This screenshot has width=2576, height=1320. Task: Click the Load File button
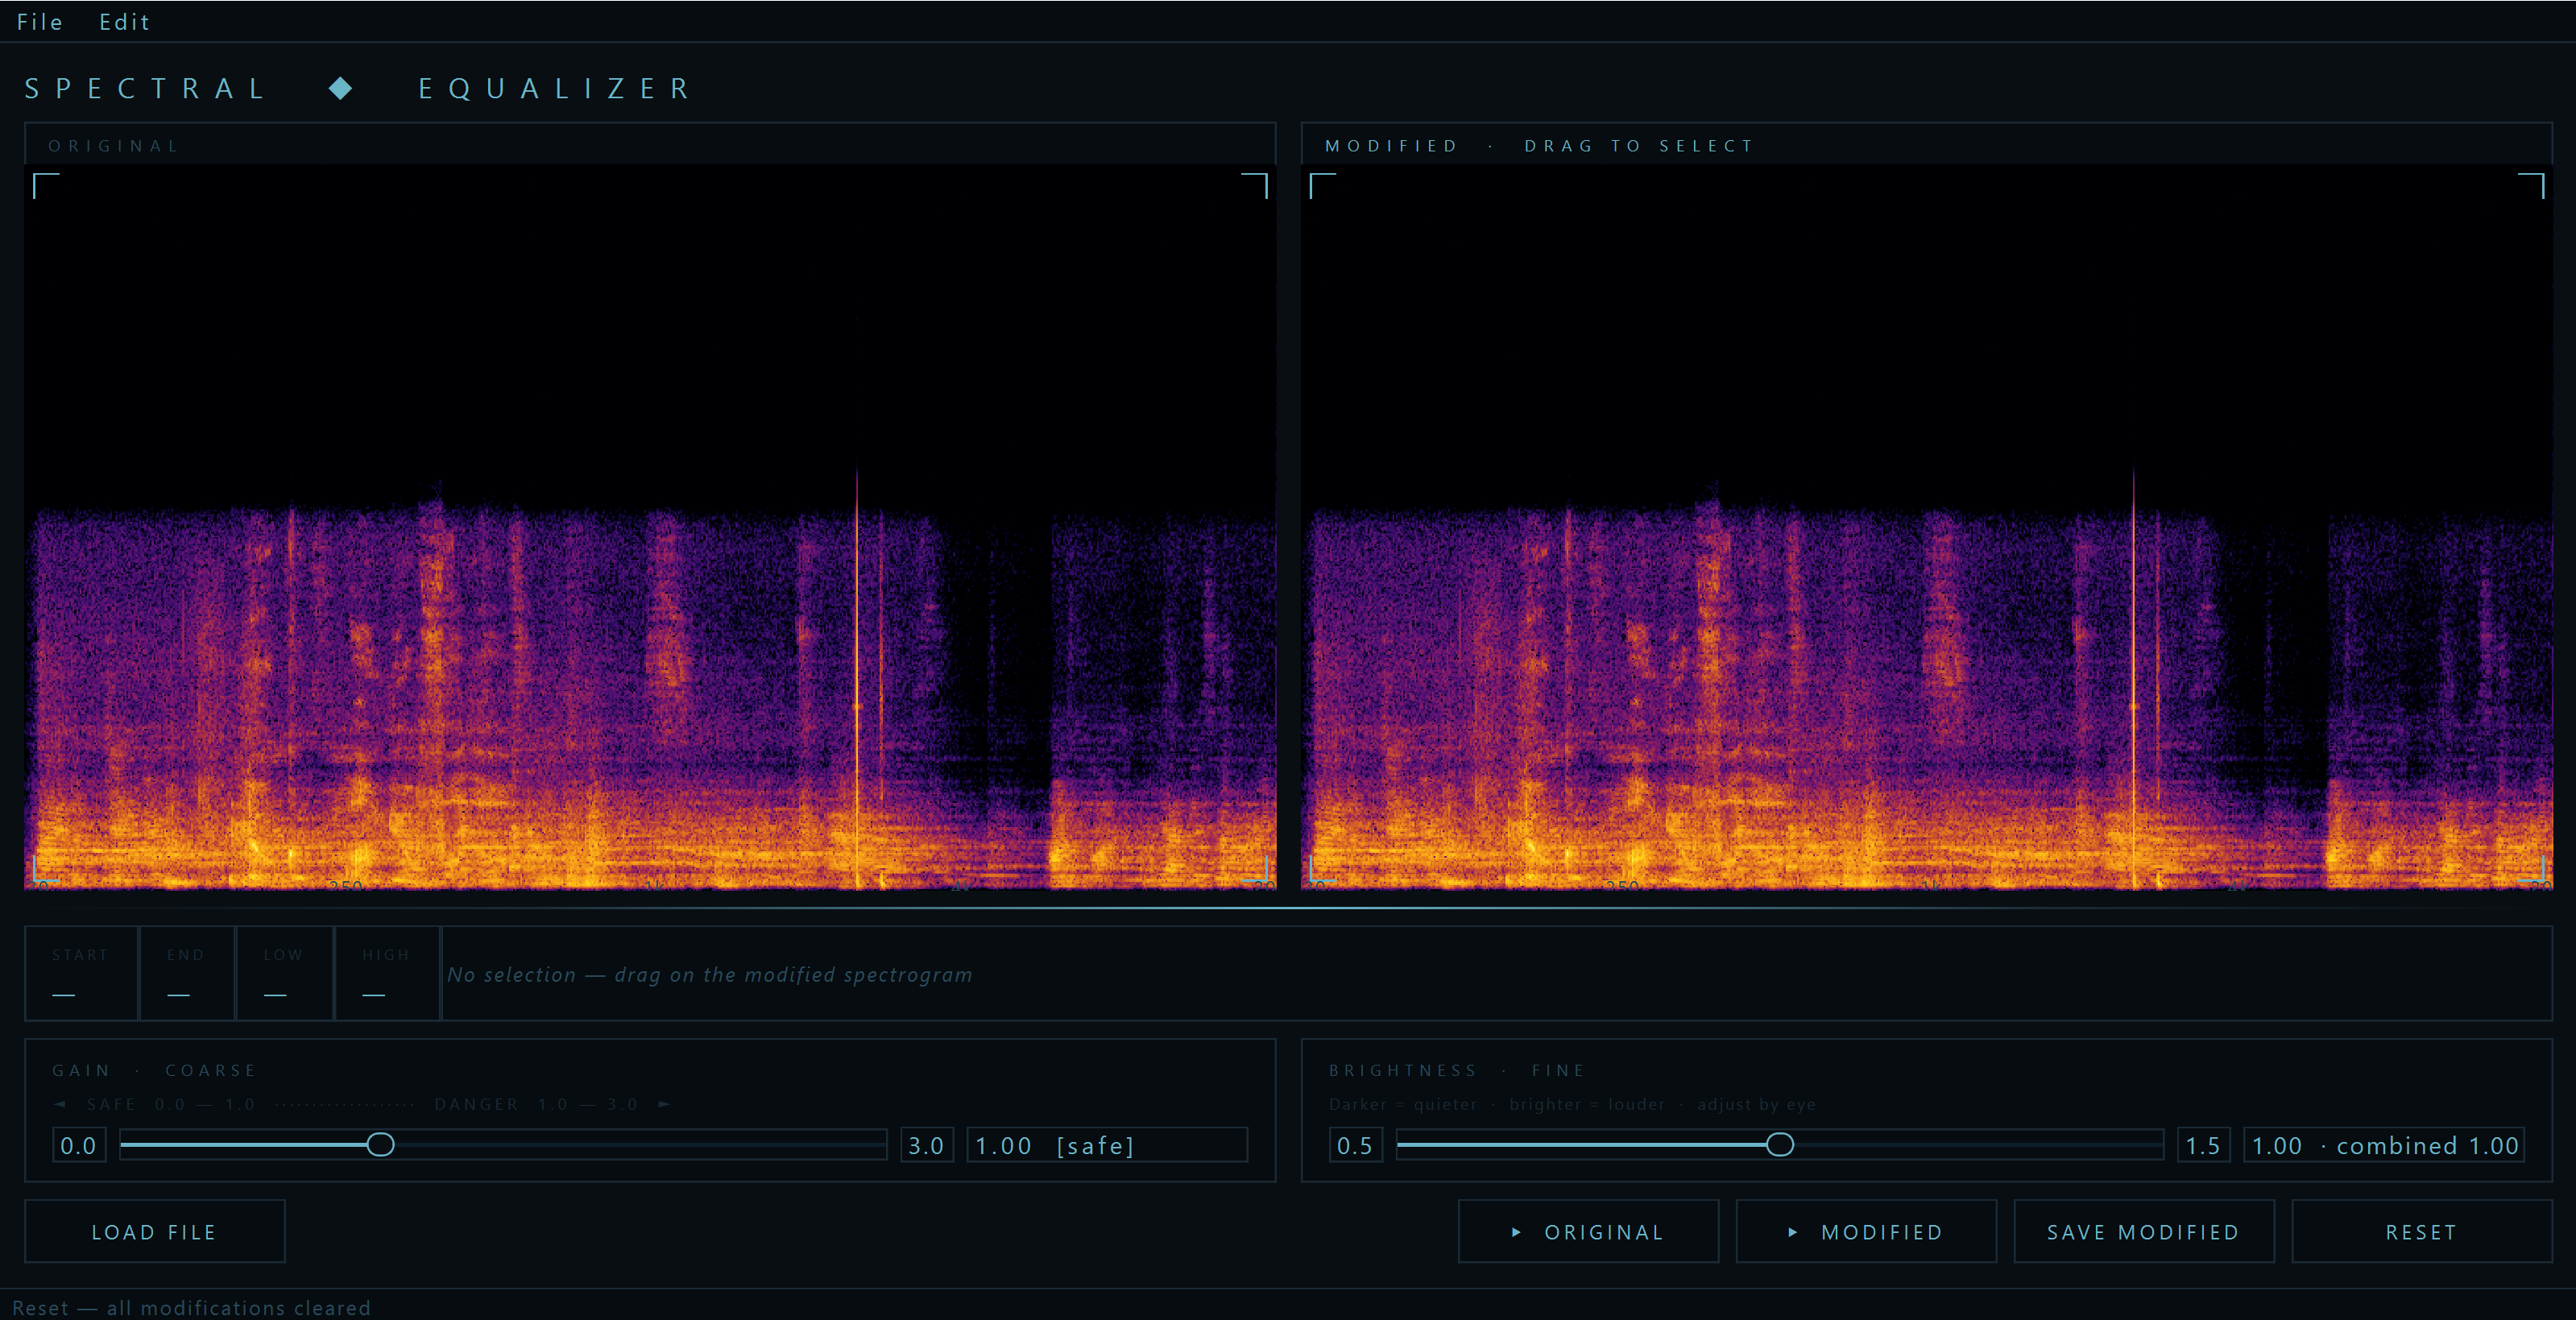[155, 1232]
